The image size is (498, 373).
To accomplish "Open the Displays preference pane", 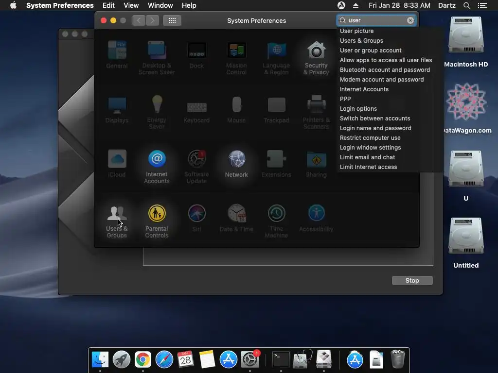I will click(117, 109).
